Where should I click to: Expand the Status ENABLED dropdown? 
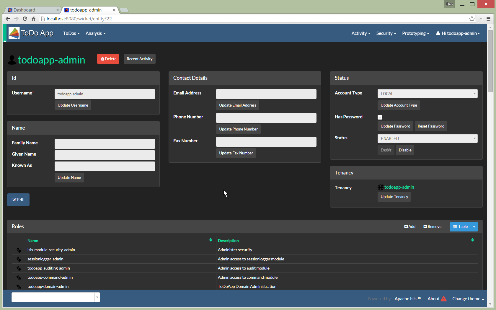(427, 138)
